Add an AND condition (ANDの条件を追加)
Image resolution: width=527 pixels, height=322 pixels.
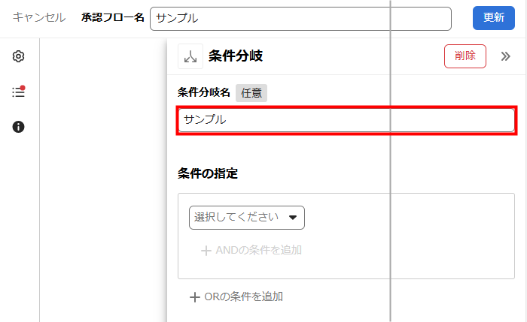[251, 250]
